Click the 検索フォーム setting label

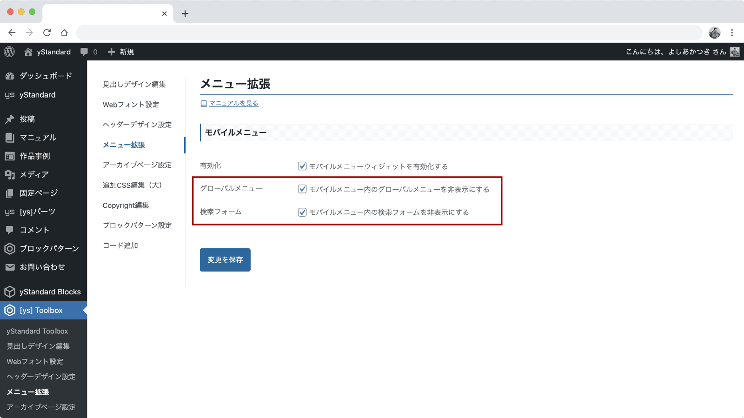tap(221, 212)
